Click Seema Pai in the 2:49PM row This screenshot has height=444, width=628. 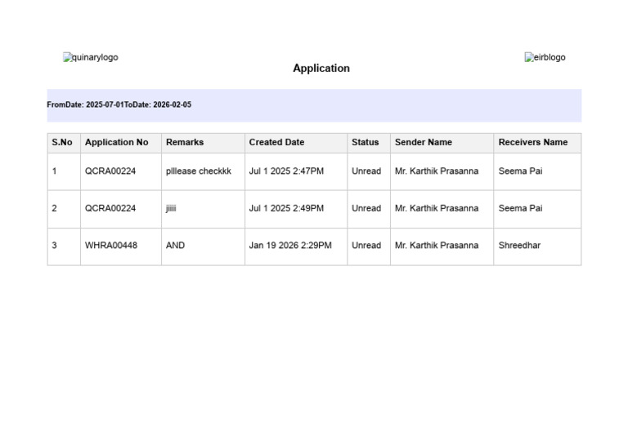point(520,208)
